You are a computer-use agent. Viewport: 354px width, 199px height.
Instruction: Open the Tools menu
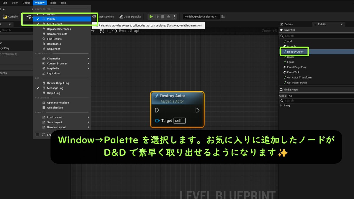click(x=53, y=3)
